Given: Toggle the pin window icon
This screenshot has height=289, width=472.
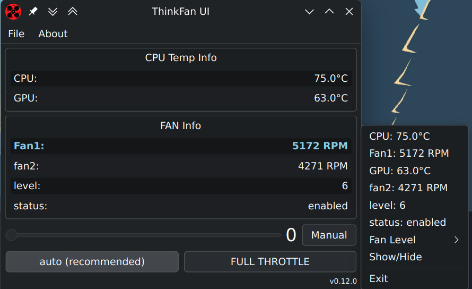Looking at the screenshot, I should point(33,11).
